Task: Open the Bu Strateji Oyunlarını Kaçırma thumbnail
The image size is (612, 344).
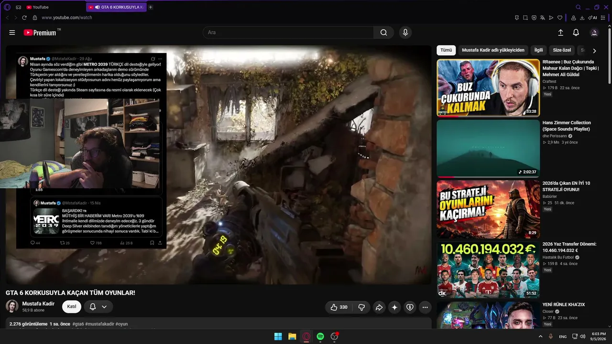Action: point(488,209)
